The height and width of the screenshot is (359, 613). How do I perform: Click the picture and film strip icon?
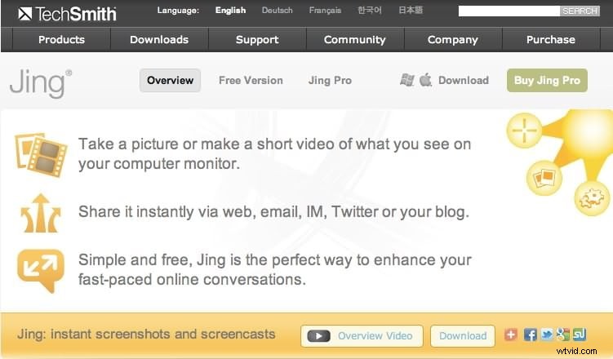41,154
